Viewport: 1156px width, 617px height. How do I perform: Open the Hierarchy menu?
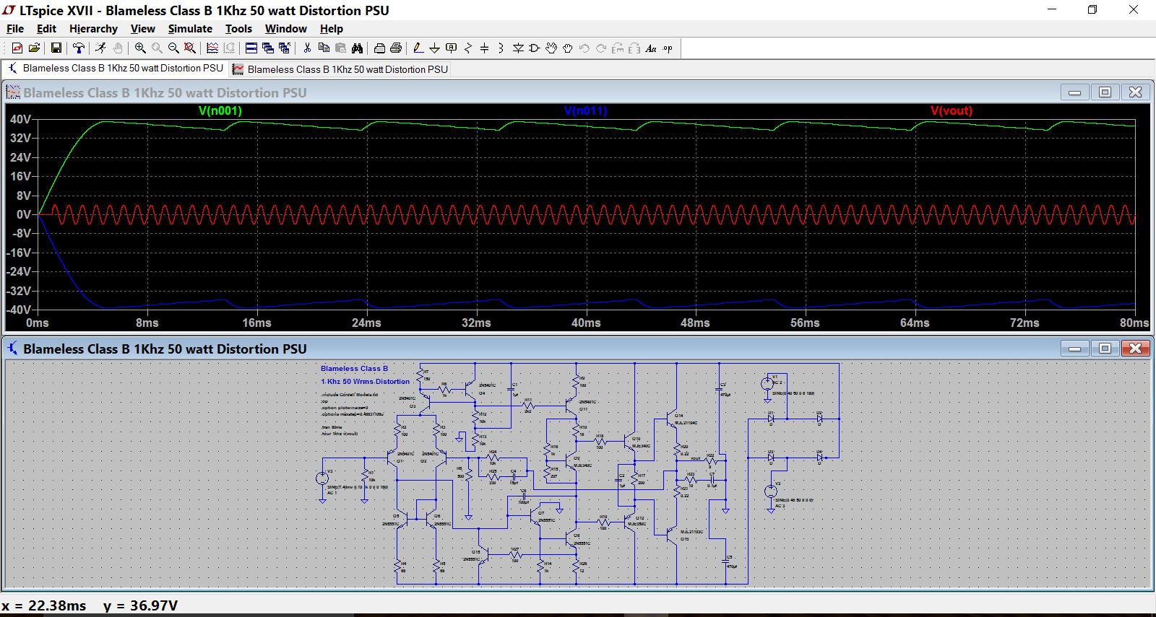(x=93, y=29)
